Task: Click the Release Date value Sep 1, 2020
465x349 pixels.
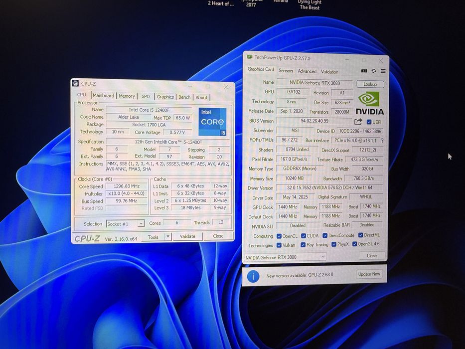Action: click(x=291, y=111)
